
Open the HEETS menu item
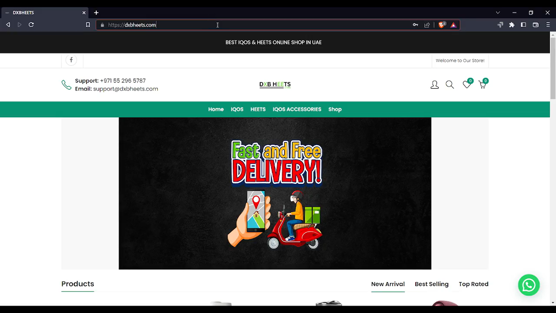(258, 109)
